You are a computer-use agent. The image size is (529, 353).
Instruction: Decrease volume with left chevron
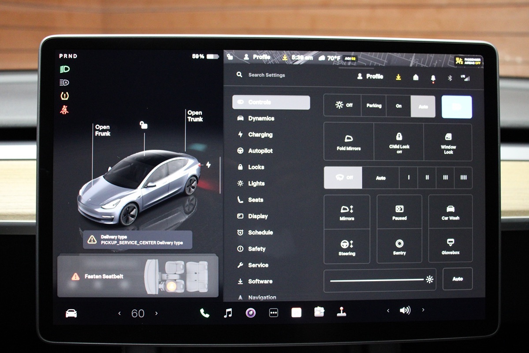(388, 311)
